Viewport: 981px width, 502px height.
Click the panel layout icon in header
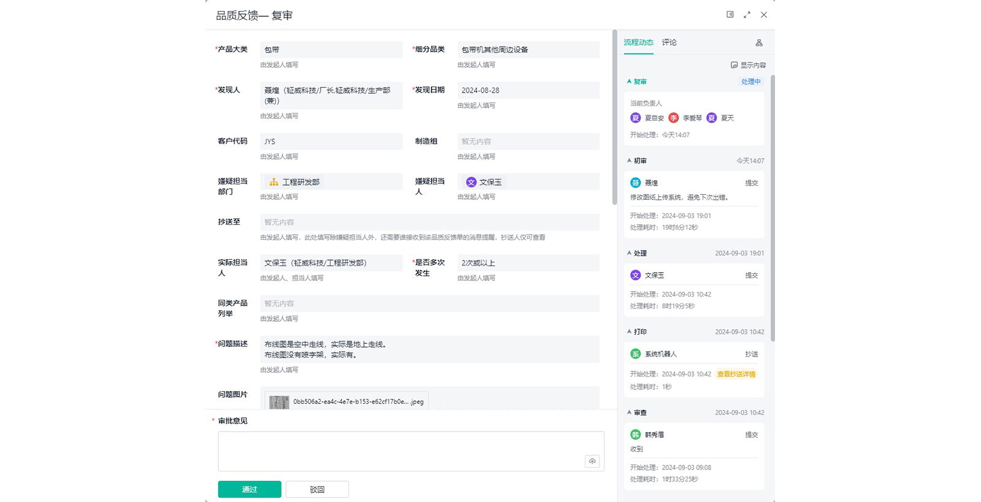(730, 15)
